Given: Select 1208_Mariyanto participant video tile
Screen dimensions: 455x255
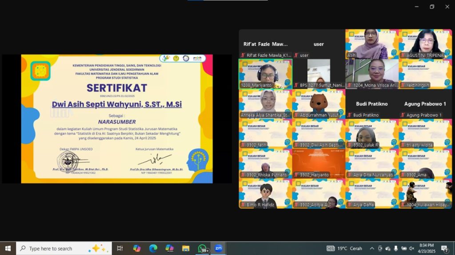Looking at the screenshot, I should point(266,74).
